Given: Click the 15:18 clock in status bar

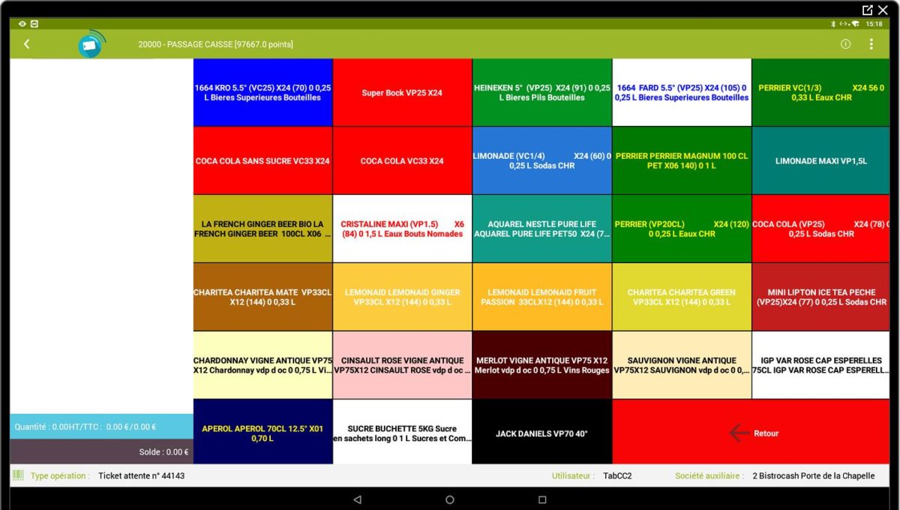Looking at the screenshot, I should (x=874, y=24).
